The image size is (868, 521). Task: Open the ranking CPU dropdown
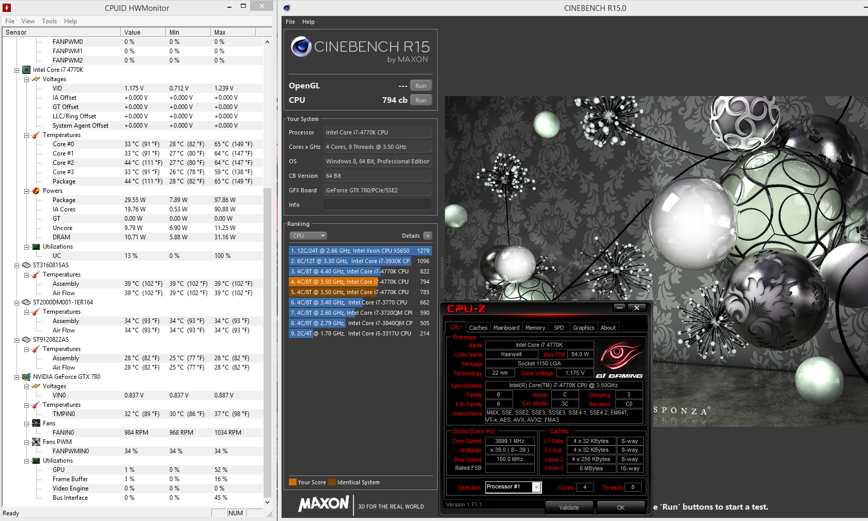[x=308, y=236]
